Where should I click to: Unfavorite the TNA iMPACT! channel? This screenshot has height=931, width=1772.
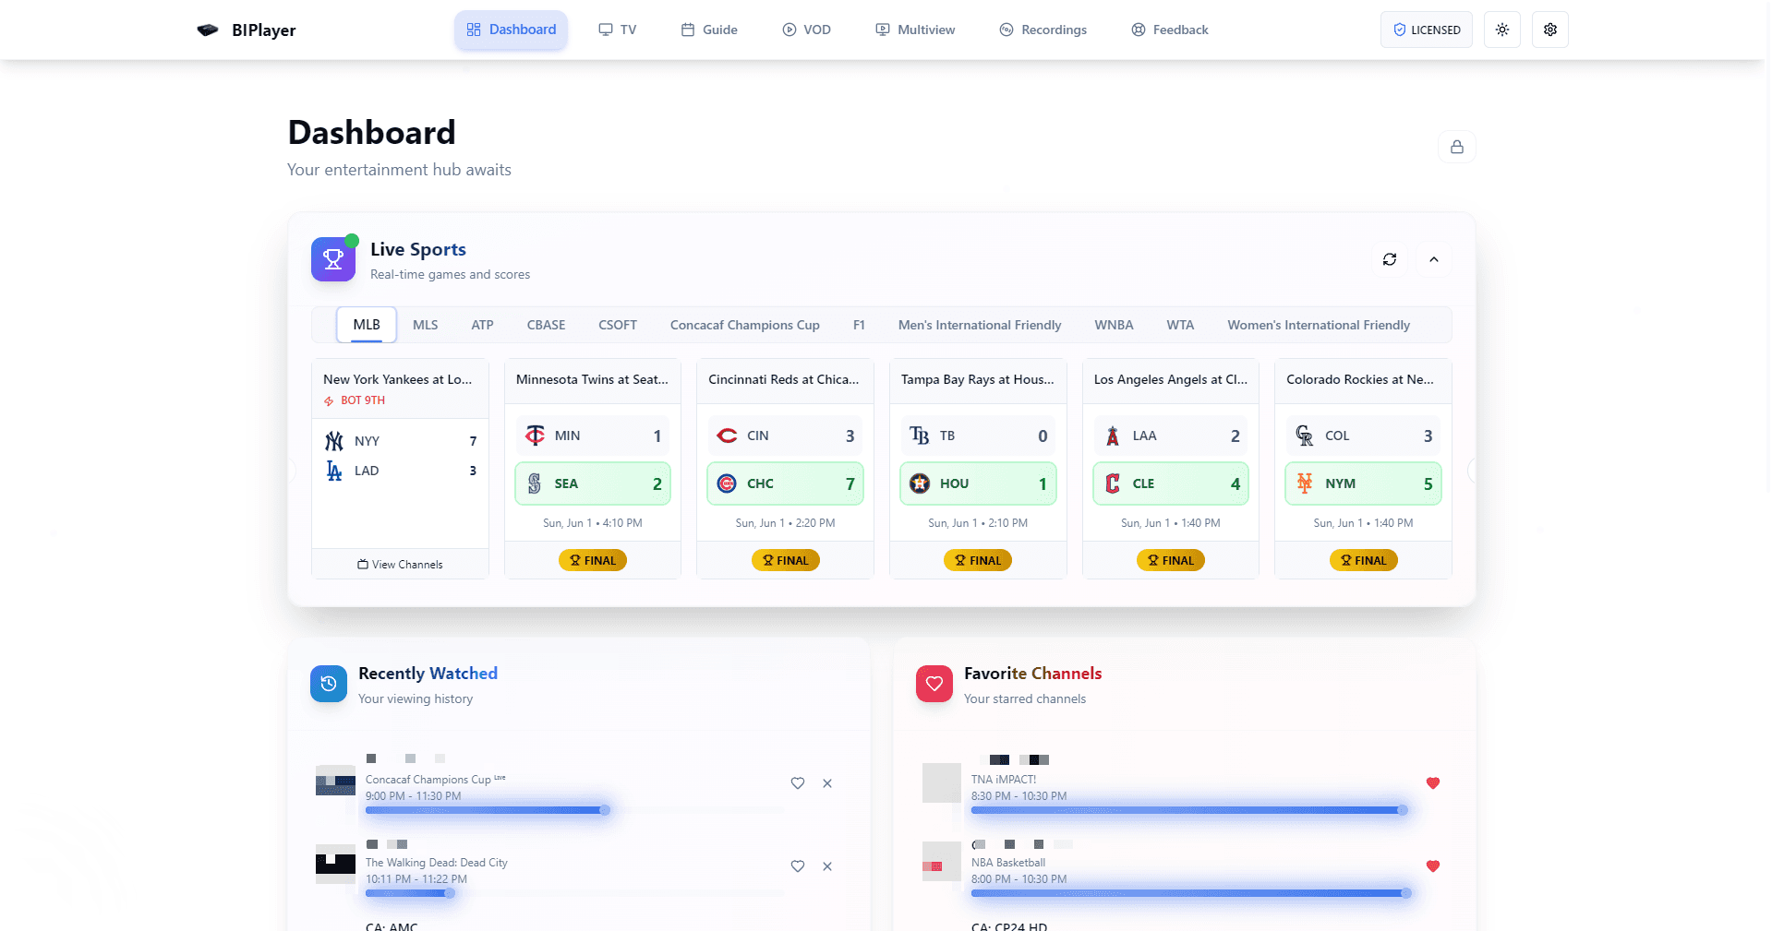1432,783
